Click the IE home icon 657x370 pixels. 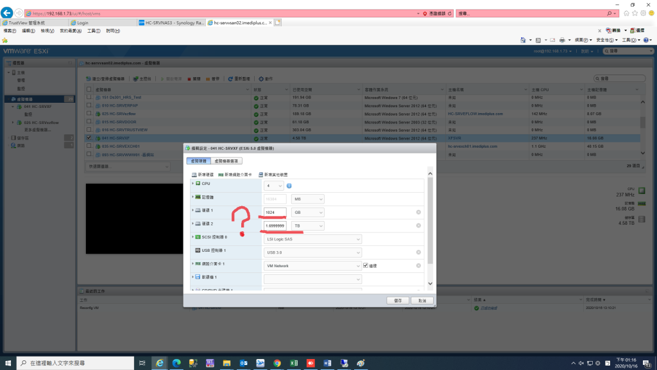pyautogui.click(x=626, y=13)
